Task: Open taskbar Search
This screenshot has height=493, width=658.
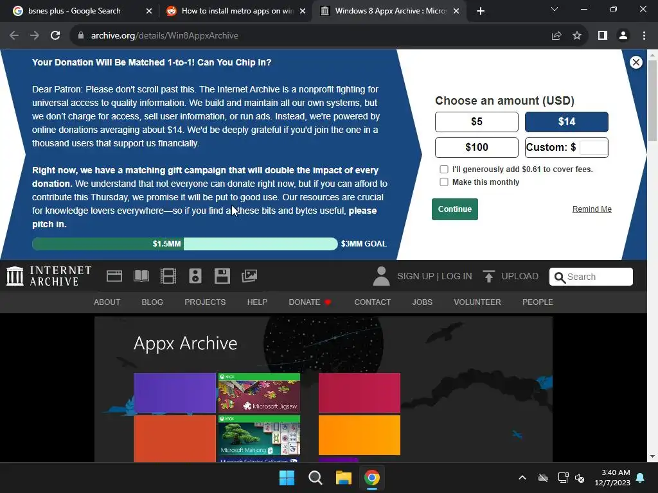Action: click(315, 478)
